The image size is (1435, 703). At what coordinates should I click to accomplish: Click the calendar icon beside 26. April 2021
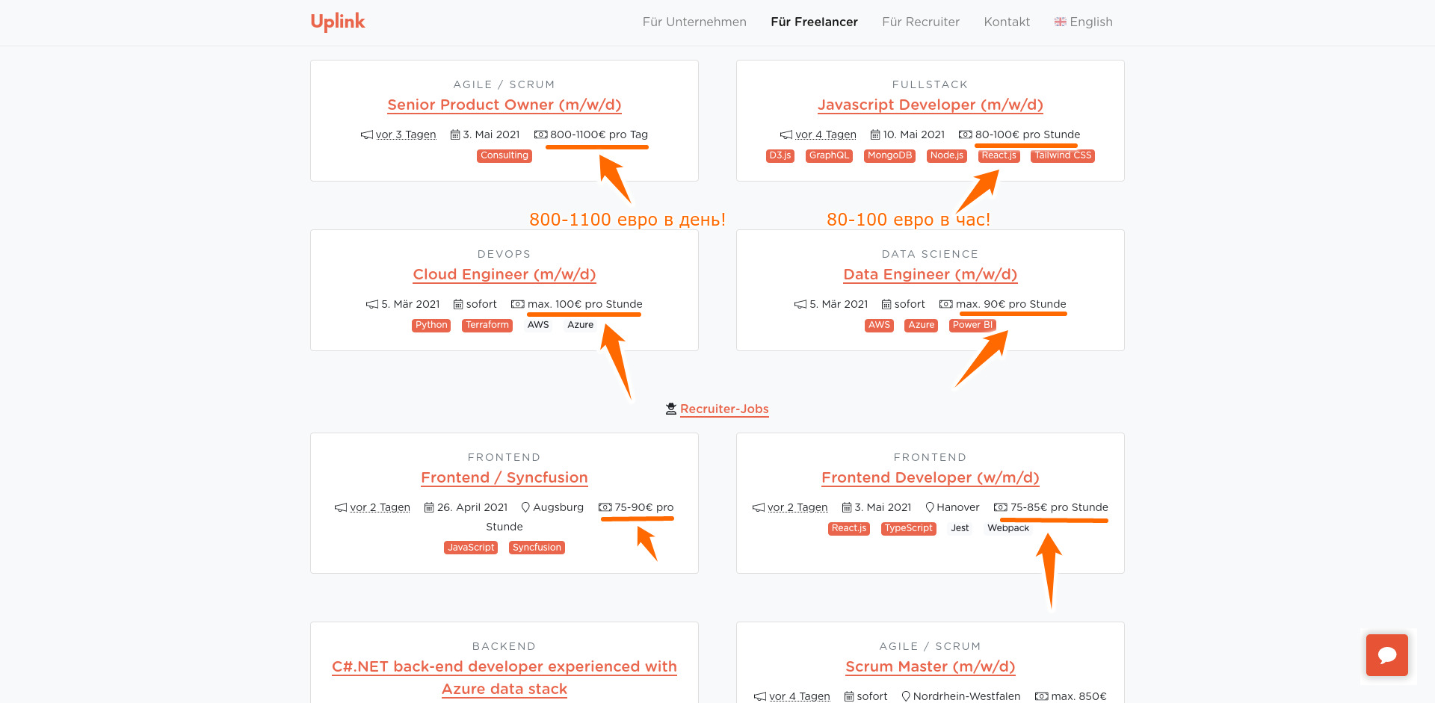click(429, 507)
